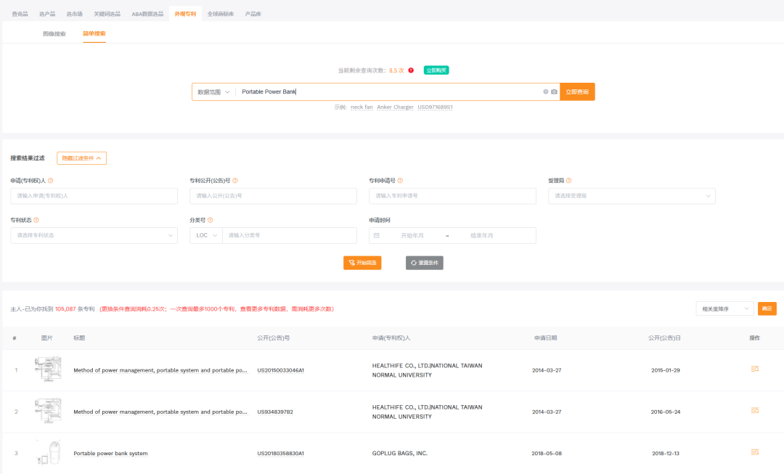
Task: Open thumbnail of Portable power bank system patent
Action: (x=47, y=453)
